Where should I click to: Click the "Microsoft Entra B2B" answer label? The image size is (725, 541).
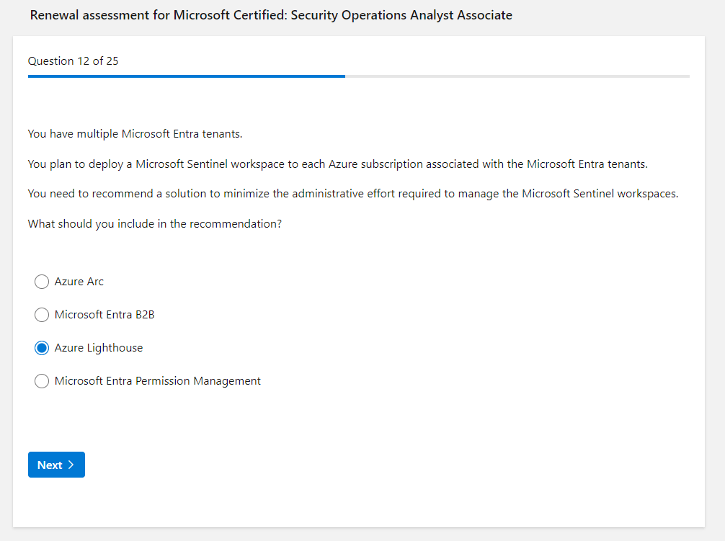click(104, 315)
